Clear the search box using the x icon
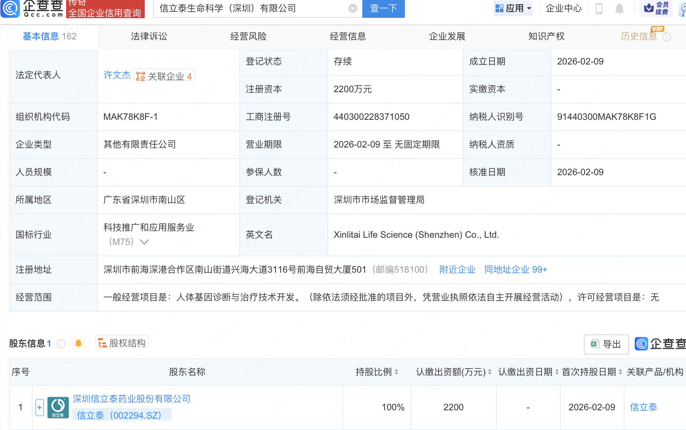The width and height of the screenshot is (686, 430). [x=352, y=9]
